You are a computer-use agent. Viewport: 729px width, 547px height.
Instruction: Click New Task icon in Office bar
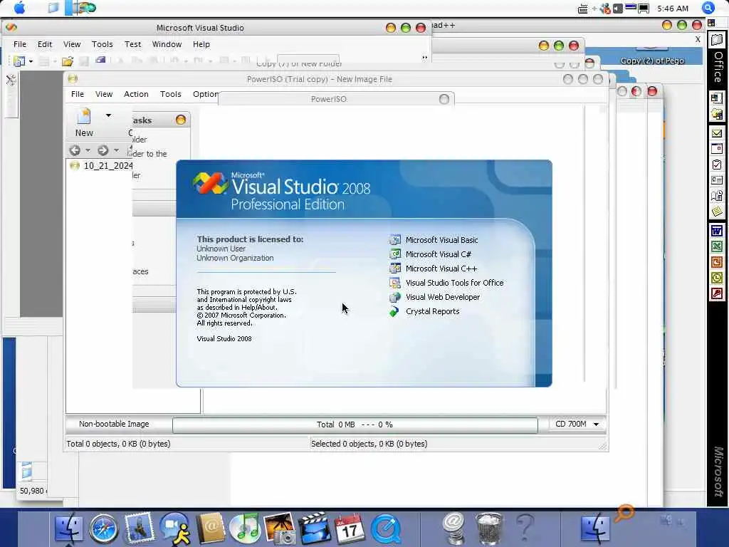point(716,165)
